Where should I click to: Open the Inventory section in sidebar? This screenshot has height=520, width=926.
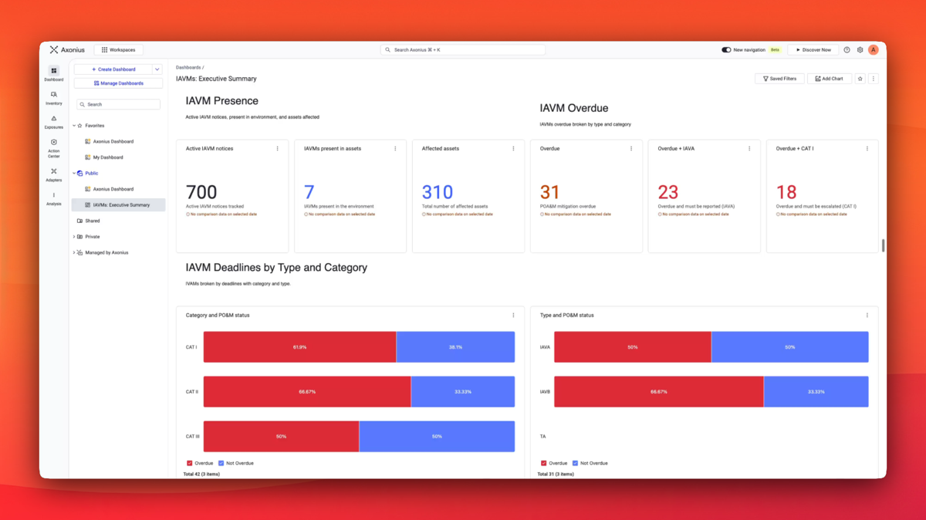tap(53, 98)
